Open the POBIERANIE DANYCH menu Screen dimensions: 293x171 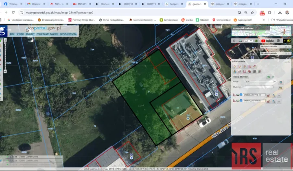(x=47, y=34)
